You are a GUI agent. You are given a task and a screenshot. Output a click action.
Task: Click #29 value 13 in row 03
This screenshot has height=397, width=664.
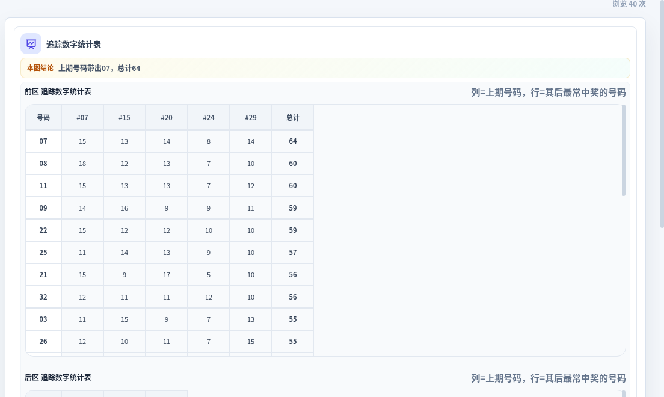pyautogui.click(x=251, y=319)
